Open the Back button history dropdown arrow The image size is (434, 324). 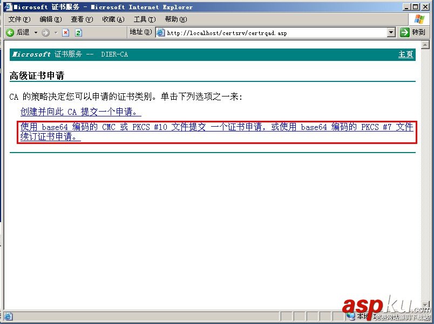pos(36,33)
